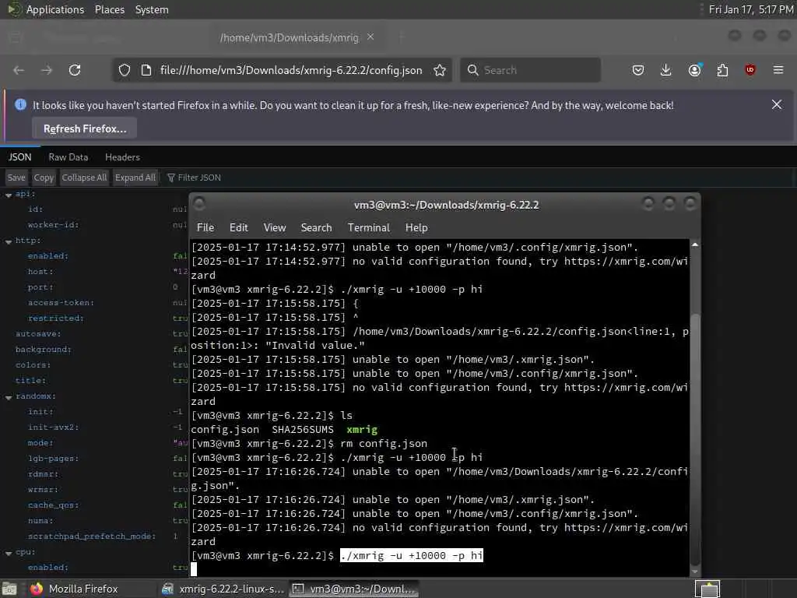Click the Filter JSON funnel icon
The width and height of the screenshot is (797, 598).
pos(170,178)
